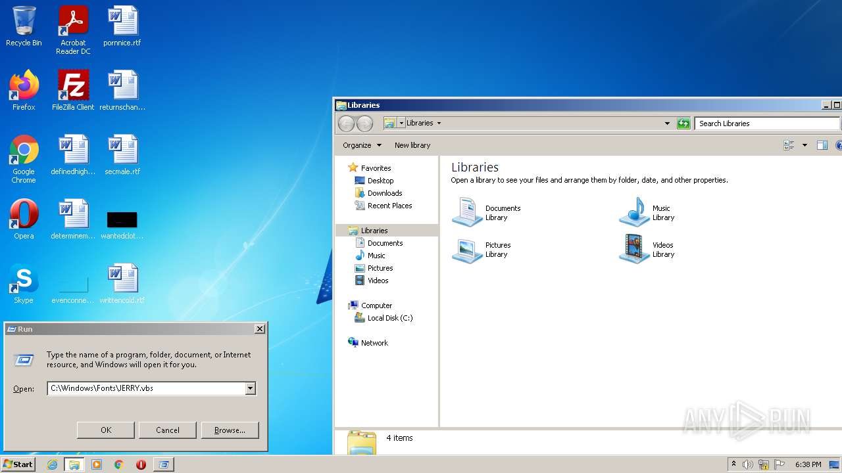Refresh the Libraries address bar

point(683,124)
